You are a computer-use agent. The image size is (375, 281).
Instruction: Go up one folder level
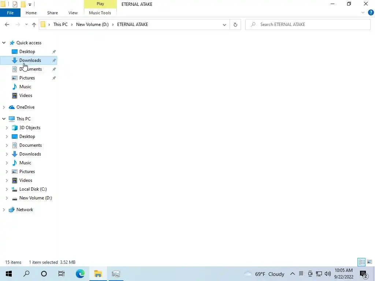34,25
